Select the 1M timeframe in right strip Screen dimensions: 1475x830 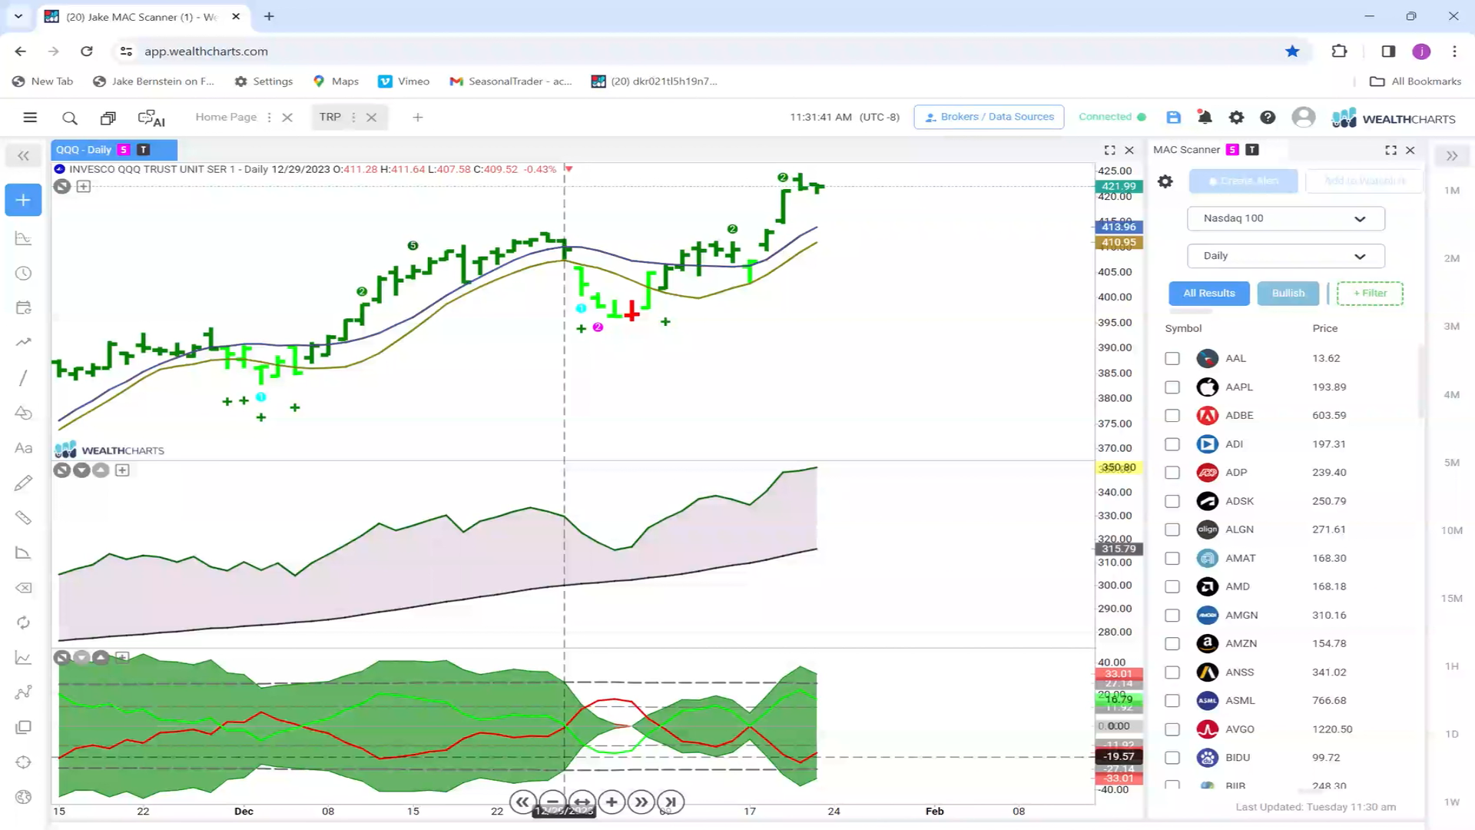click(x=1451, y=191)
